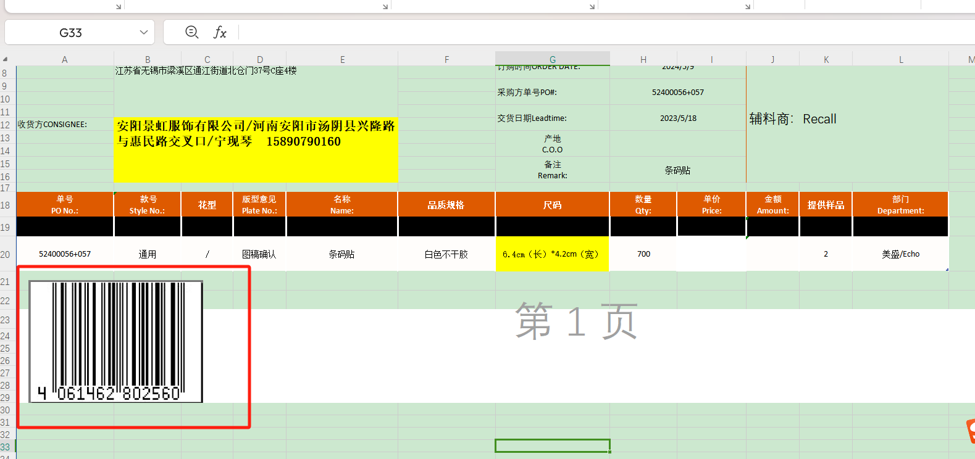Click cell with PO number 52400056+057 in row 20

tap(65, 254)
